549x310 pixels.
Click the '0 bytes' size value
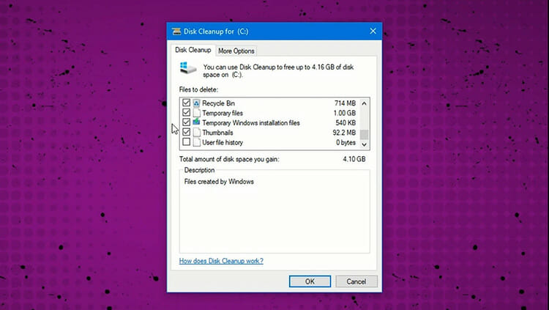coord(346,142)
